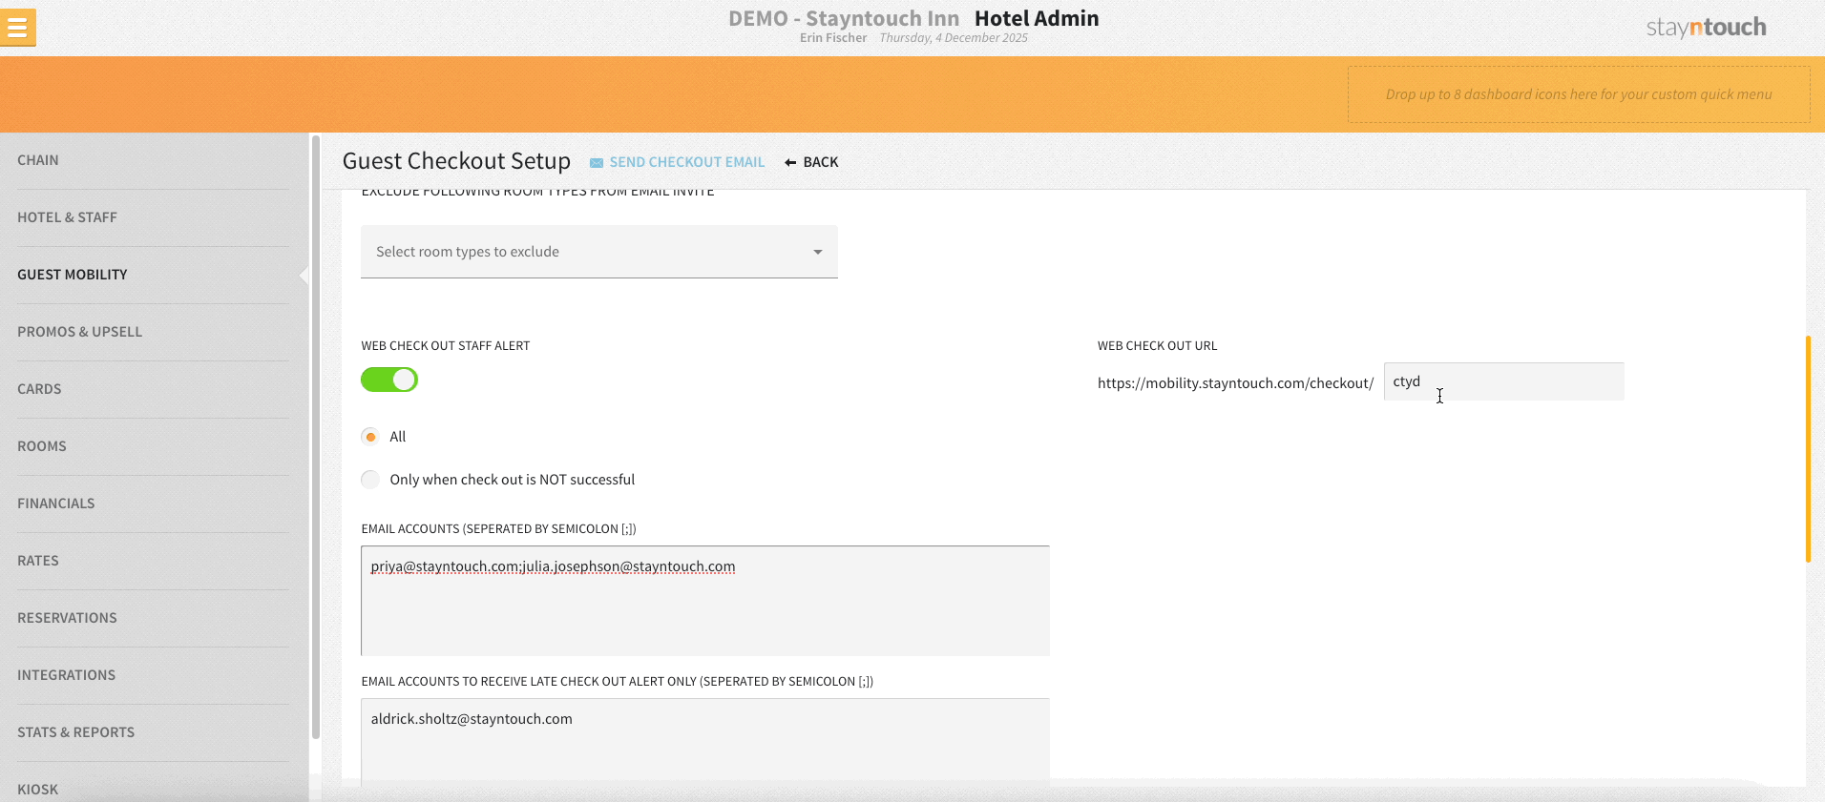Open the Integrations menu section

point(153,675)
